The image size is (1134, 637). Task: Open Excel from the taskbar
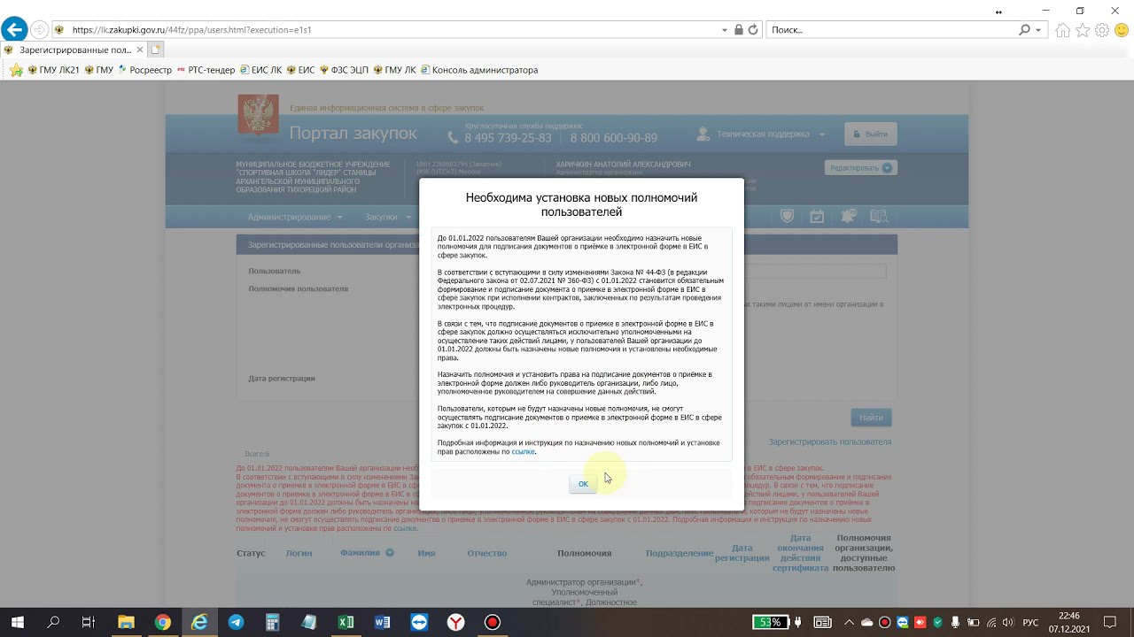coord(346,622)
